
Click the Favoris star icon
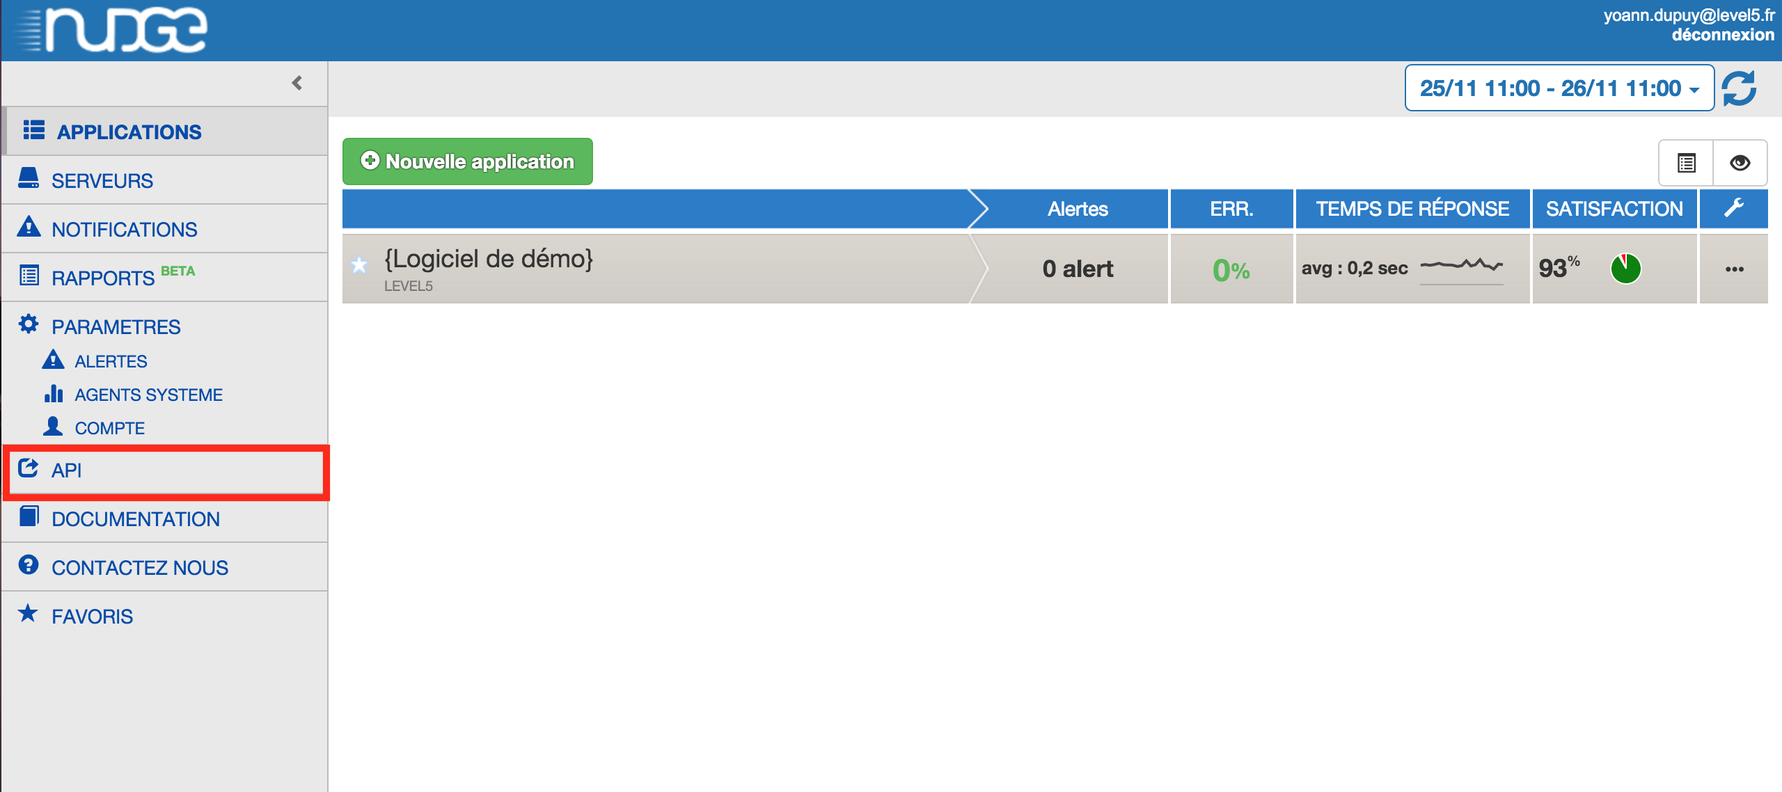point(29,614)
